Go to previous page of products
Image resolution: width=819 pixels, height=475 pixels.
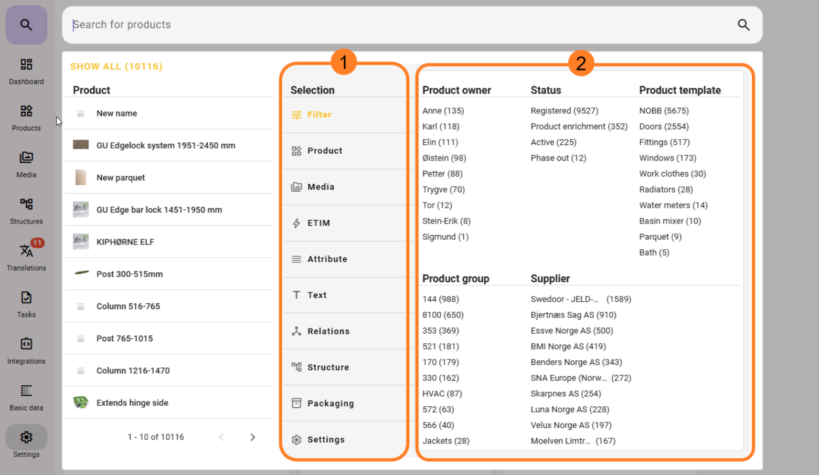(x=221, y=437)
